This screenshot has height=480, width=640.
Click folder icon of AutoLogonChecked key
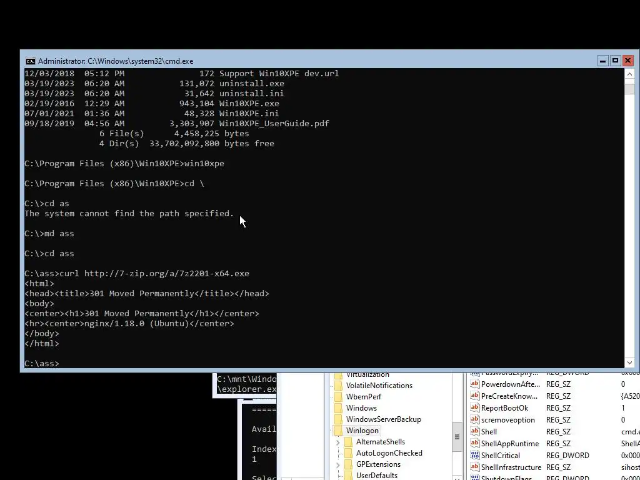point(349,453)
